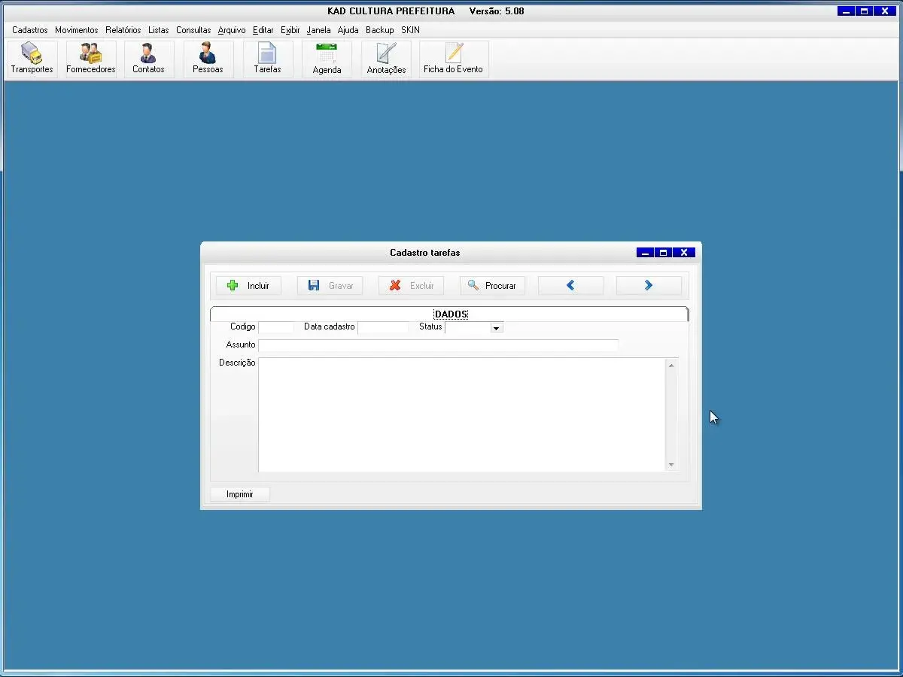Open the Arquivo menu

tap(232, 30)
